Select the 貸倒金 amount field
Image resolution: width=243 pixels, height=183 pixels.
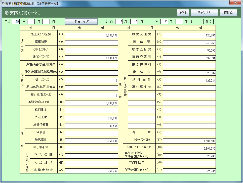tap(91, 133)
